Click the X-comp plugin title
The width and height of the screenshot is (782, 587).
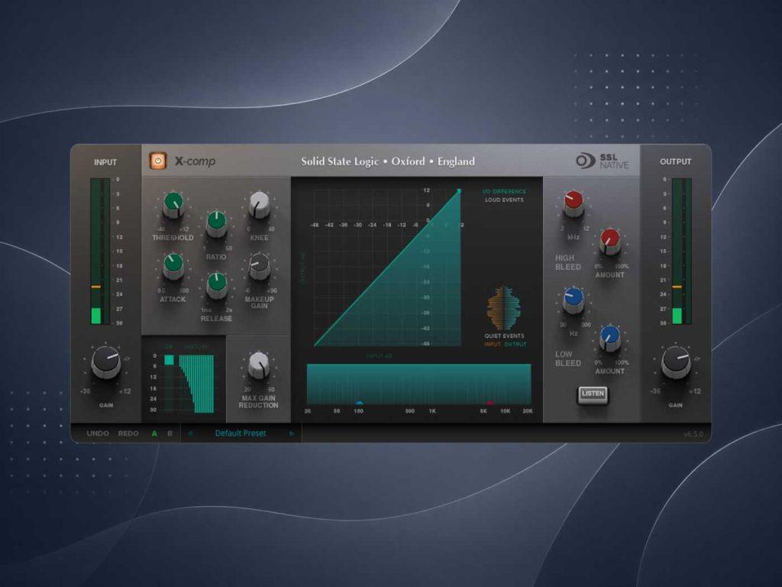coord(195,161)
